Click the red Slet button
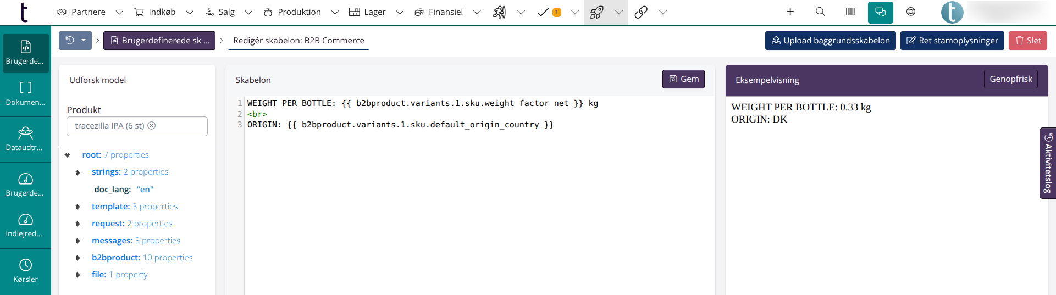 click(1027, 41)
